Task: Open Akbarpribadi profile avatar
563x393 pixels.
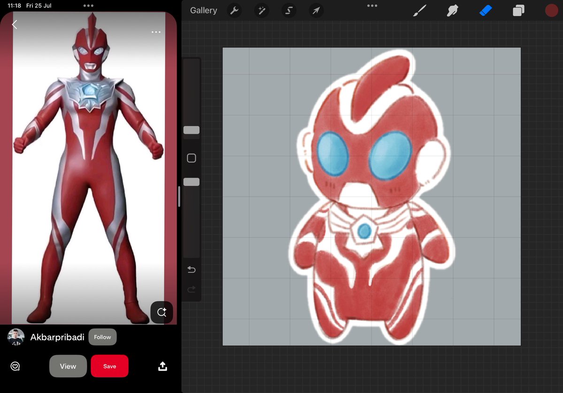Action: click(16, 337)
